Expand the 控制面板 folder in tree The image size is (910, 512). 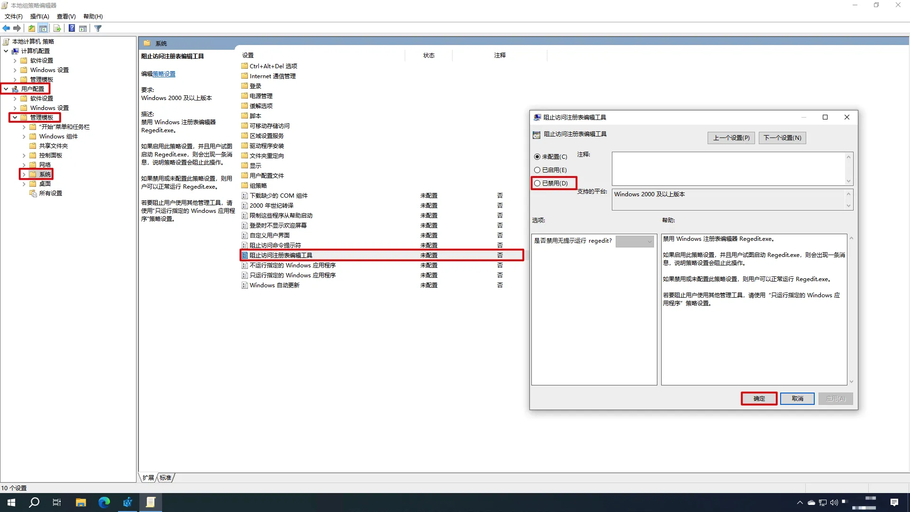pos(24,155)
